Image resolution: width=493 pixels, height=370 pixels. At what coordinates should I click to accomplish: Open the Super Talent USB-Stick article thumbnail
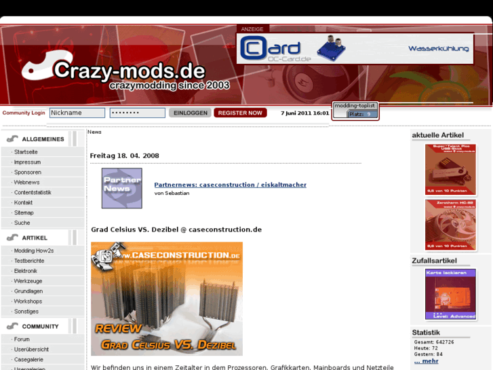(450, 170)
